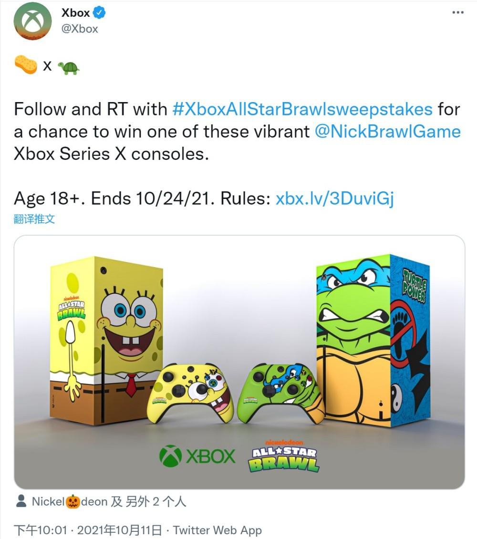Open the Xbox profile avatar
The height and width of the screenshot is (539, 477).
(x=32, y=21)
